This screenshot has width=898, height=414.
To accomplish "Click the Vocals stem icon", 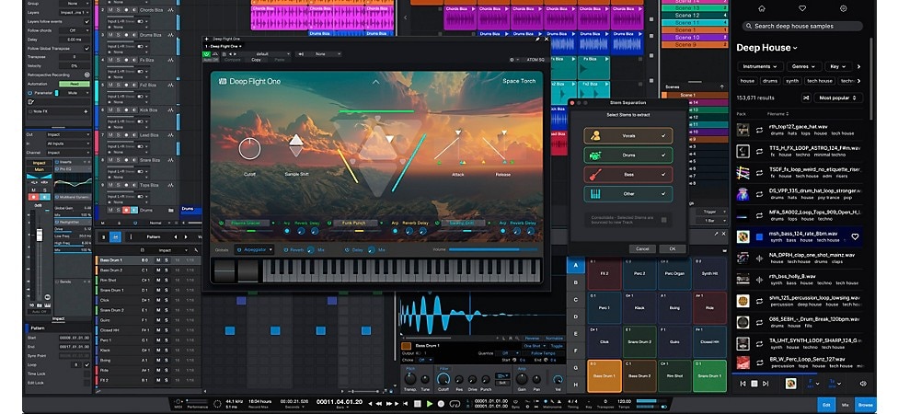I will point(595,136).
